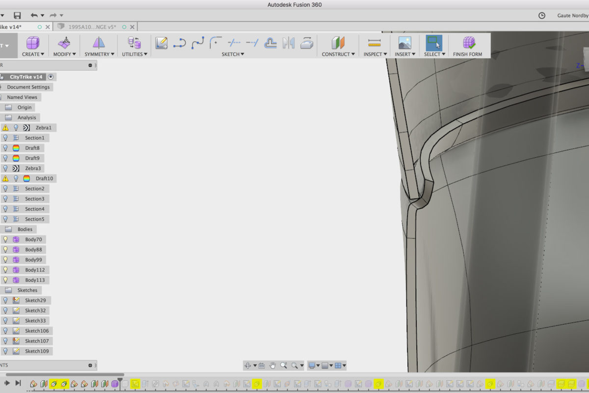Select the Zoom Window fit tool
This screenshot has width=589, height=393.
point(294,365)
